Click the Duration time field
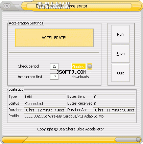This screenshot has width=143, height=144. coord(45,110)
